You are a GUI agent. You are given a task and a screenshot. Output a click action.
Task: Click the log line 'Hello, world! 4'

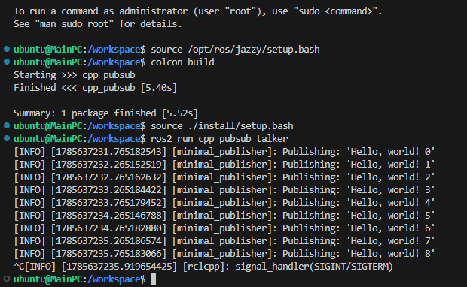[224, 203]
